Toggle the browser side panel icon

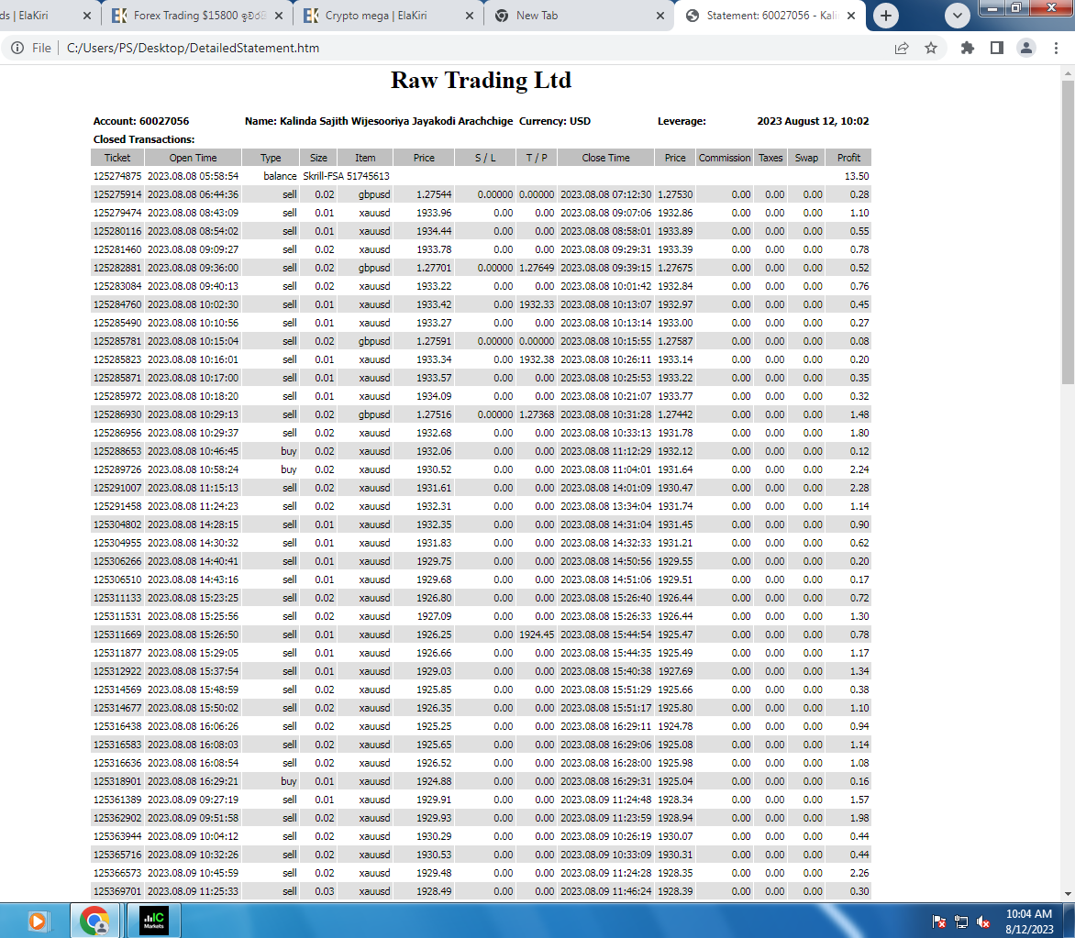click(997, 48)
